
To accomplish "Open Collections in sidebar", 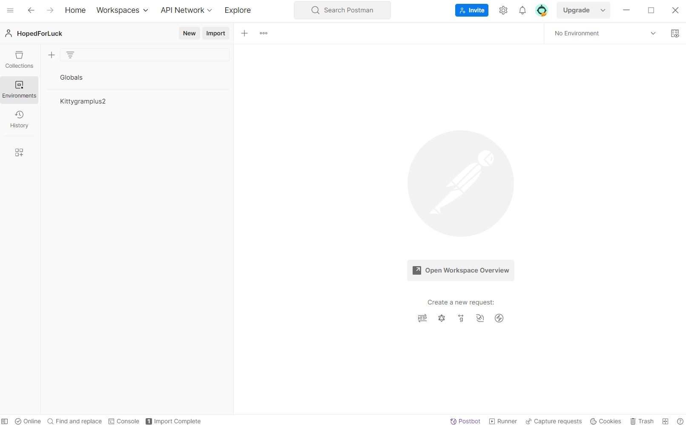I will point(19,60).
